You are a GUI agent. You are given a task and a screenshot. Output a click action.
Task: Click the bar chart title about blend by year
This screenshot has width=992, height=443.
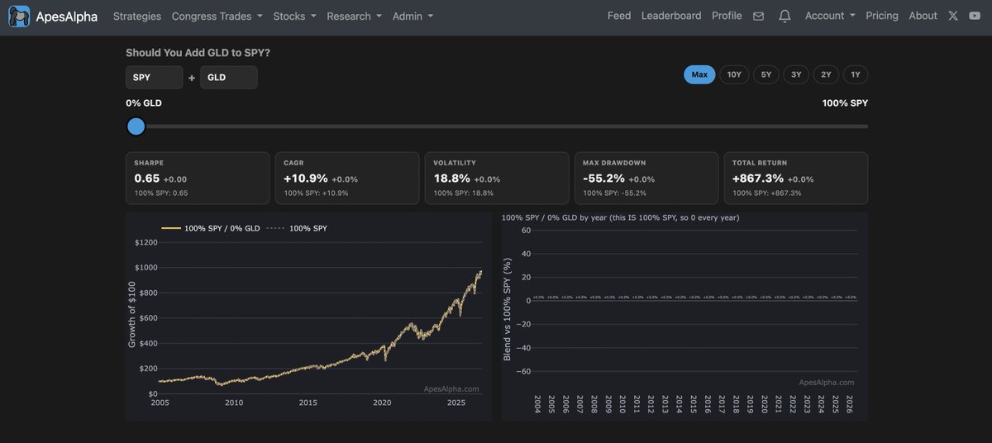click(621, 217)
